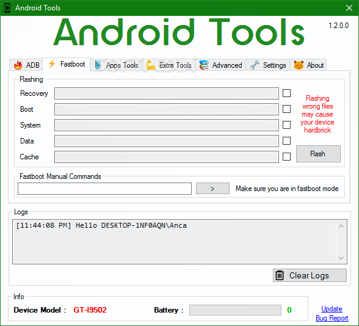Click the Data image path field

(167, 141)
